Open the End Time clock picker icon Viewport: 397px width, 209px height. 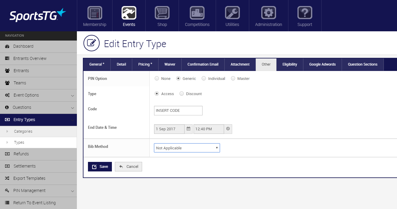point(228,129)
